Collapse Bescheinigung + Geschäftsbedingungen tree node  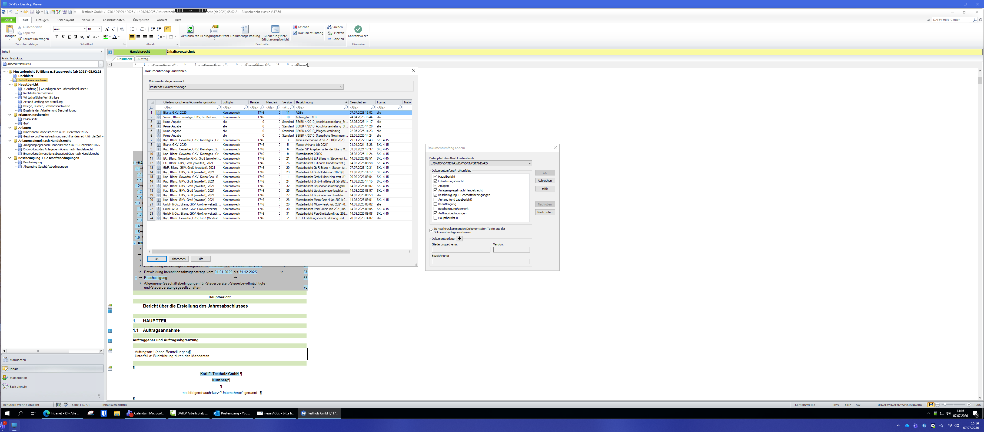click(10, 158)
